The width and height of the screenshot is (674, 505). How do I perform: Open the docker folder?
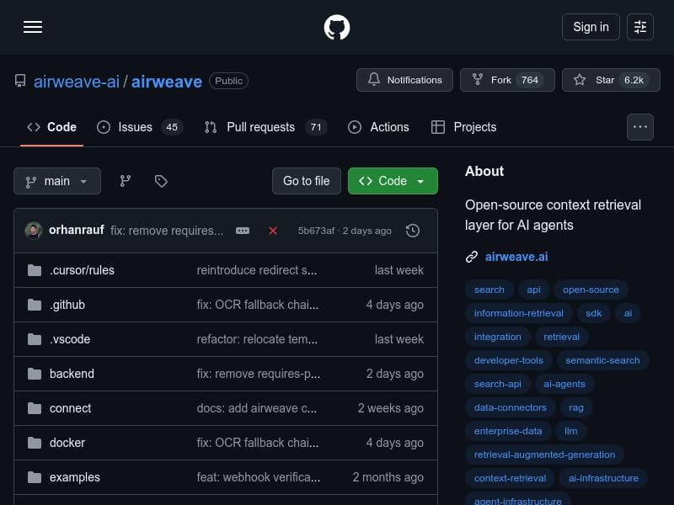coord(67,443)
